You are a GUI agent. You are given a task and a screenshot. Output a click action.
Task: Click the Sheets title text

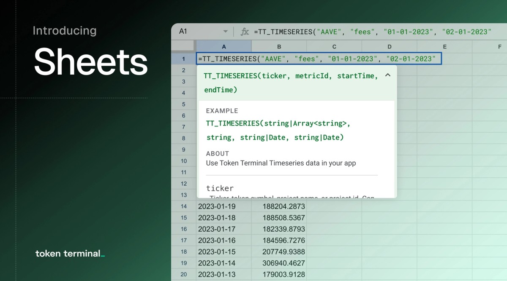tap(90, 62)
